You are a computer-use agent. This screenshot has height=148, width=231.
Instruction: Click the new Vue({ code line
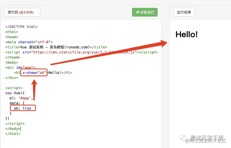(15, 93)
